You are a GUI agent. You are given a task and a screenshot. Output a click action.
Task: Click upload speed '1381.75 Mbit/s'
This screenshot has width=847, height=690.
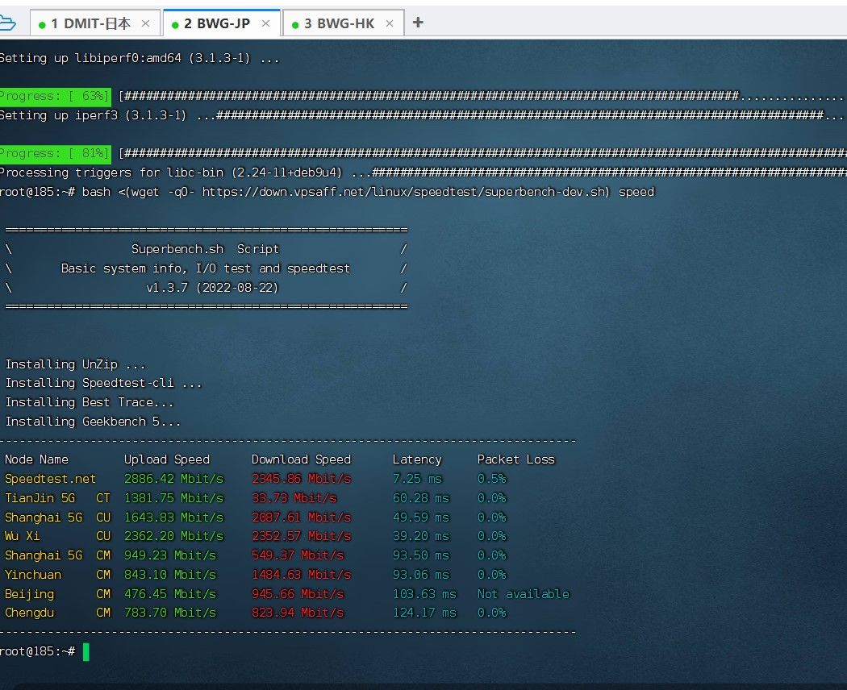pos(174,498)
